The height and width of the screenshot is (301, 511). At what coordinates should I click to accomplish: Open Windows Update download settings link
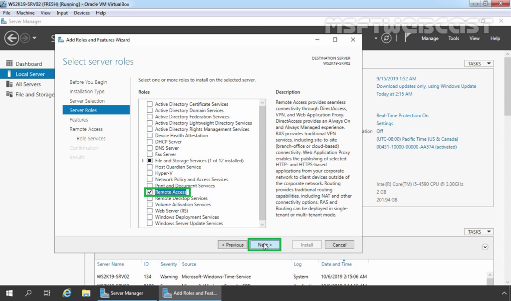[x=426, y=86]
